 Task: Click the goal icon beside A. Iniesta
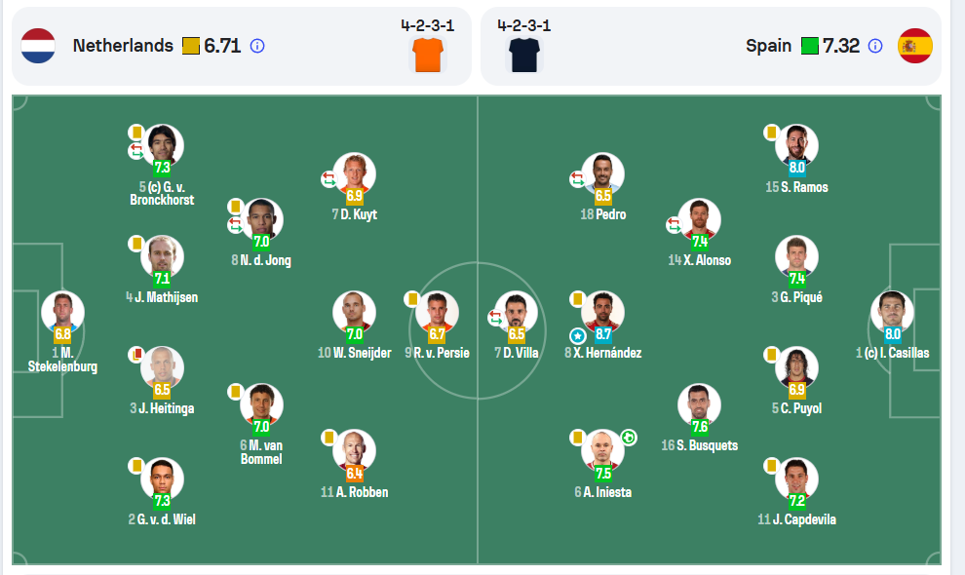click(x=629, y=438)
